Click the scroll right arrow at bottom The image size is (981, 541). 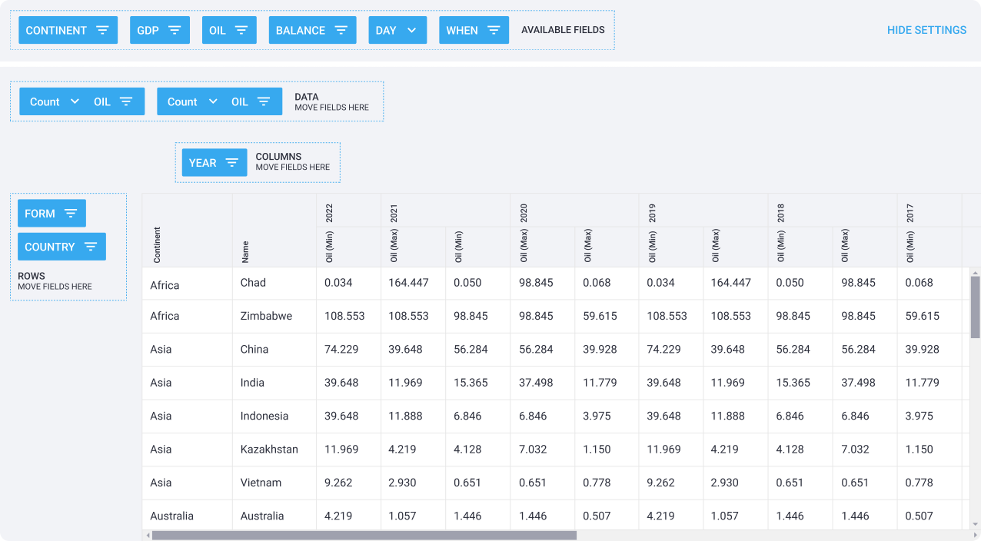pos(967,536)
